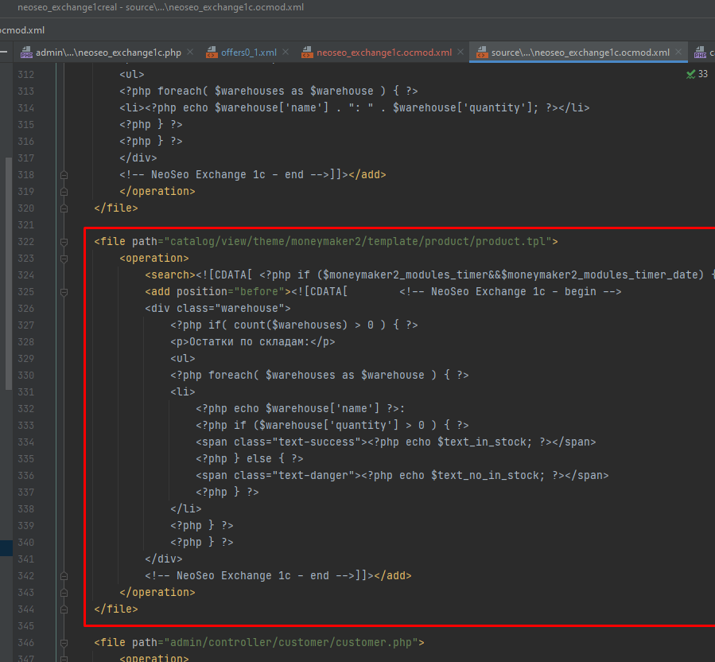Viewport: 715px width, 662px height.
Task: Click the foreach statement on line 330
Action: [x=319, y=375]
